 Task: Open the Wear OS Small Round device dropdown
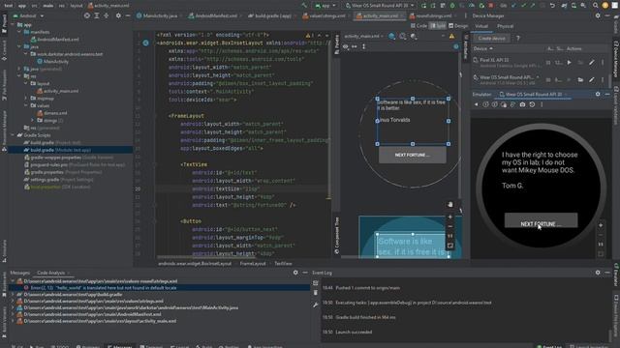379,6
